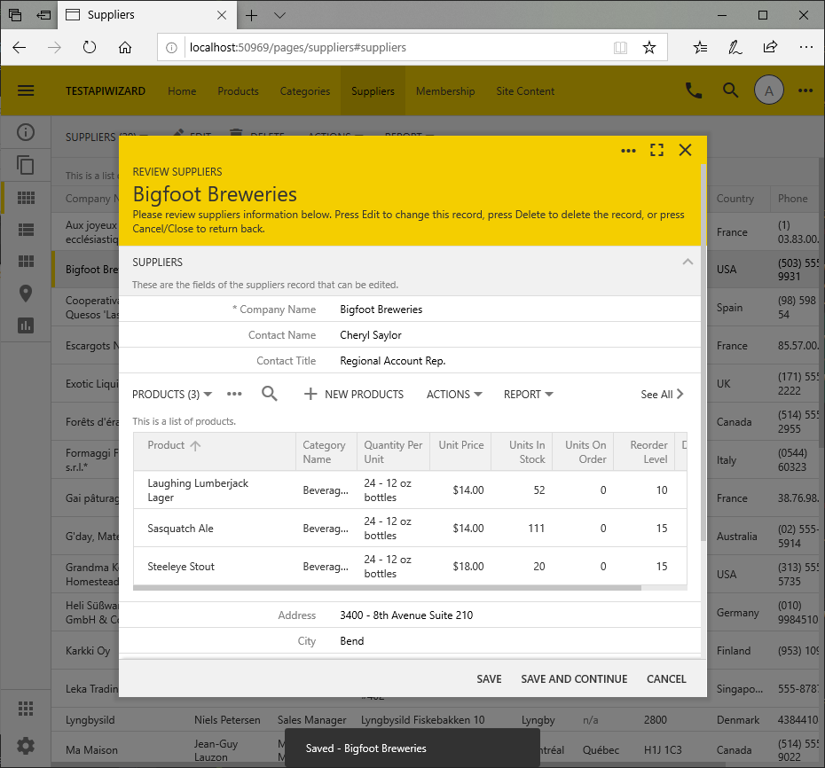Image resolution: width=825 pixels, height=768 pixels.
Task: Open the hamburger navigation menu
Action: click(x=26, y=91)
